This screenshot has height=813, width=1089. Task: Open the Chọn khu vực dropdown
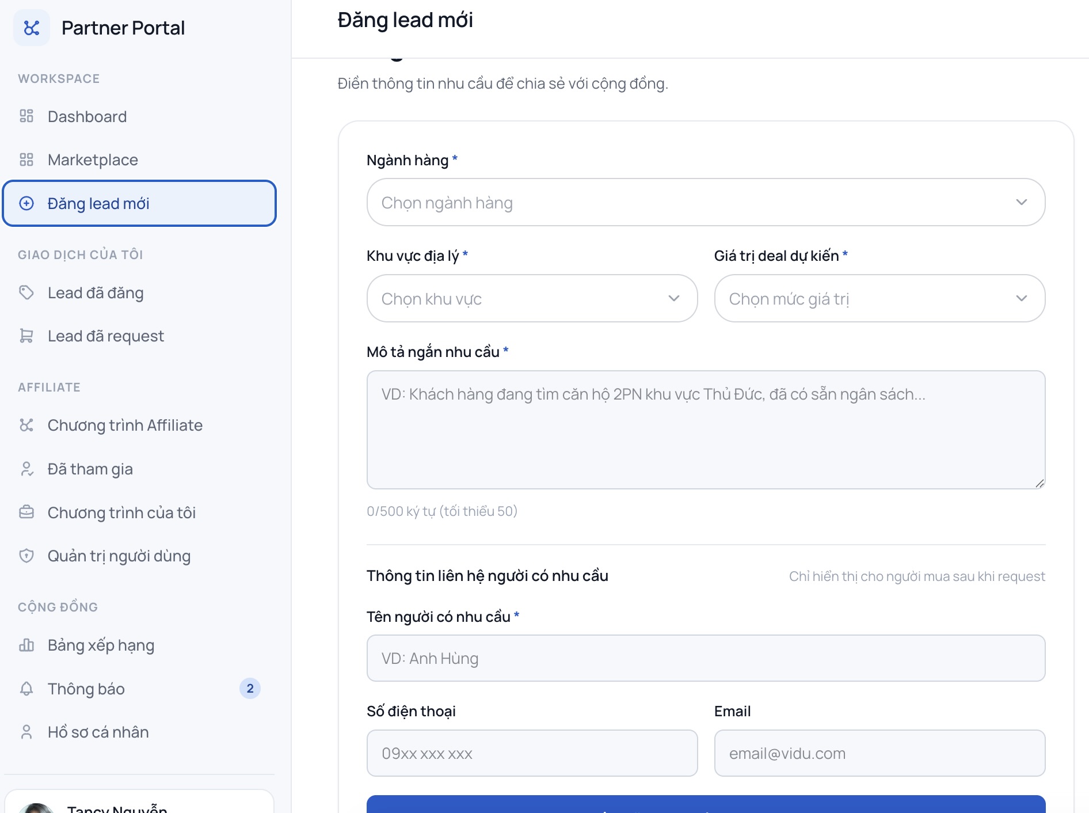532,298
